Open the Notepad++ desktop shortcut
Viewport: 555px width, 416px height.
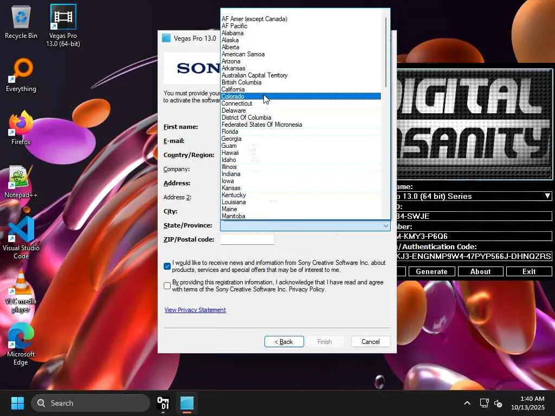click(21, 181)
